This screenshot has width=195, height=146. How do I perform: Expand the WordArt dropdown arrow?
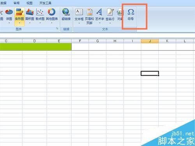pyautogui.click(x=100, y=23)
